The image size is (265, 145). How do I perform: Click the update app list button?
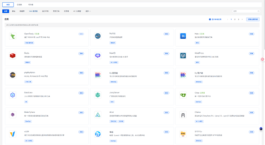click(253, 20)
